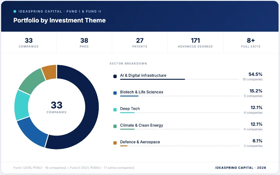The image size is (280, 175).
Task: Click the Portfolio by Investment Theme title
Action: (x=60, y=20)
